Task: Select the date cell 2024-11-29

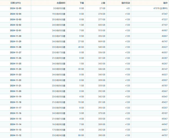Action: (x=16, y=41)
